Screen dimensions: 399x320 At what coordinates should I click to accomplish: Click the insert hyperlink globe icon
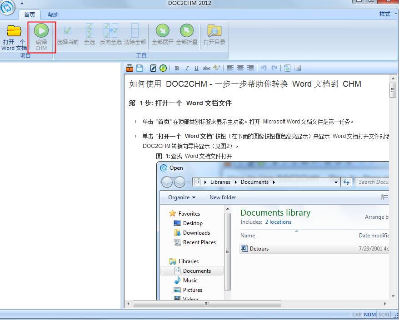click(x=287, y=68)
